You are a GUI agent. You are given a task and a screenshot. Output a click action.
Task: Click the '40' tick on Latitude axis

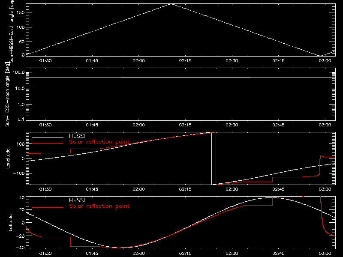pos(22,198)
